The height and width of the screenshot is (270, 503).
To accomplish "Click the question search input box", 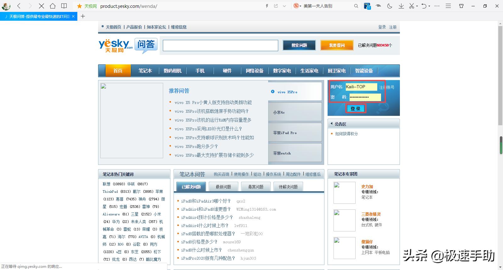I will click(220, 46).
